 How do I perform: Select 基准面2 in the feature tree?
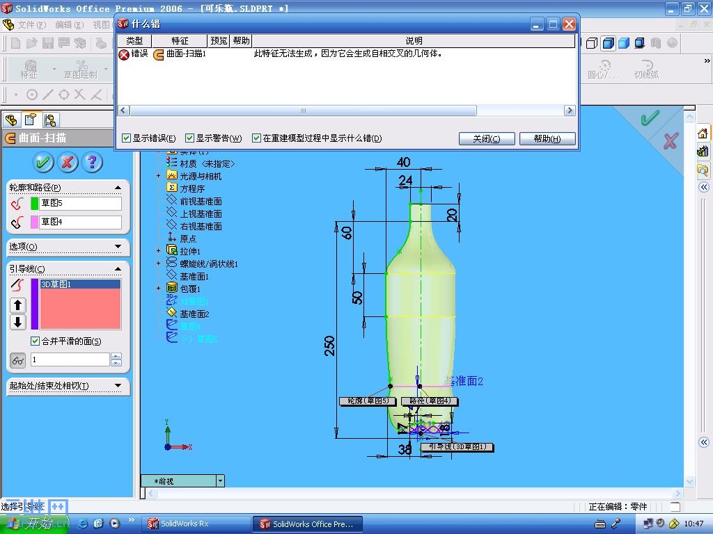click(194, 314)
